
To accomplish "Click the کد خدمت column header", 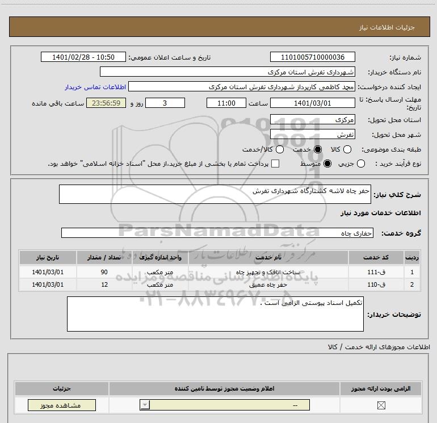I will [376, 257].
